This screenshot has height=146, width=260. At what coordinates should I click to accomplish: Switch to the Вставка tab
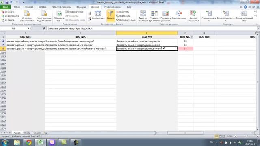pyautogui.click(x=42, y=7)
